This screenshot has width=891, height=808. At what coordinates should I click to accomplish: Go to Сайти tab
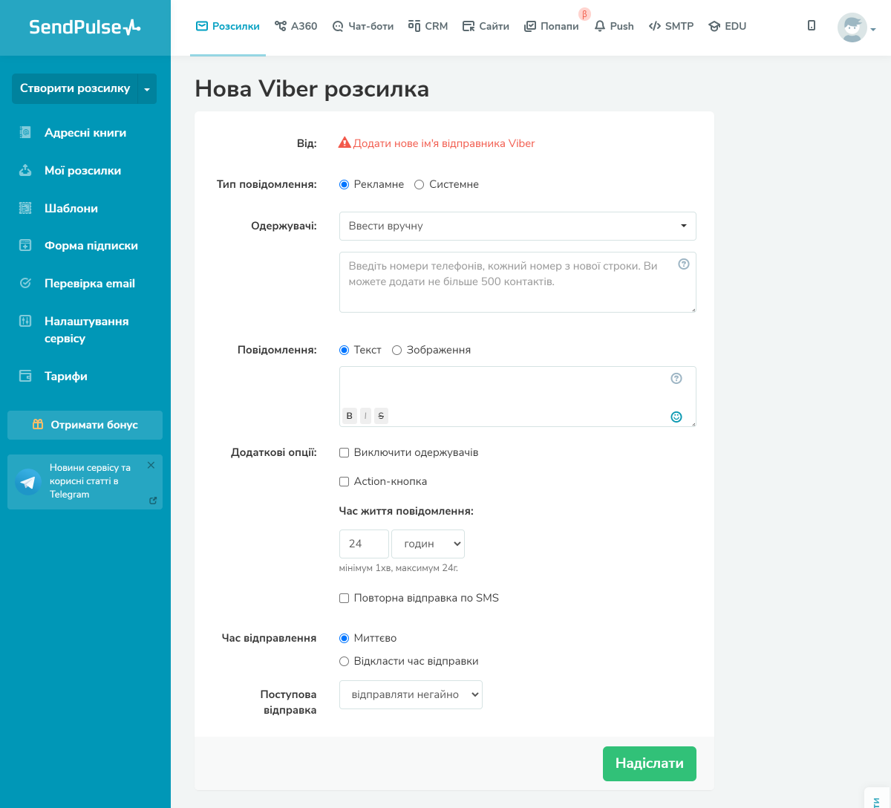tap(486, 26)
